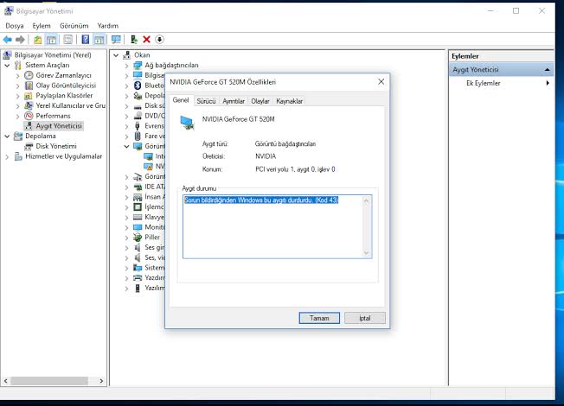Click the Forward arrow toolbar icon
The height and width of the screenshot is (406, 564).
[x=20, y=40]
